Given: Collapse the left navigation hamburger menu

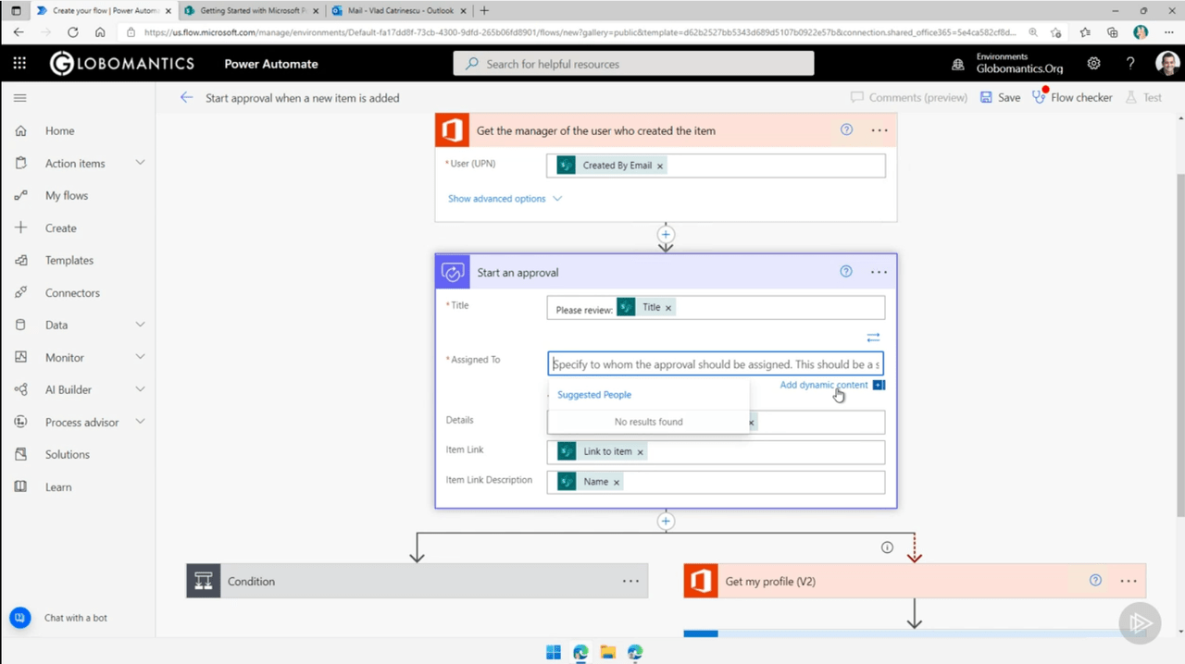Looking at the screenshot, I should click(x=19, y=98).
